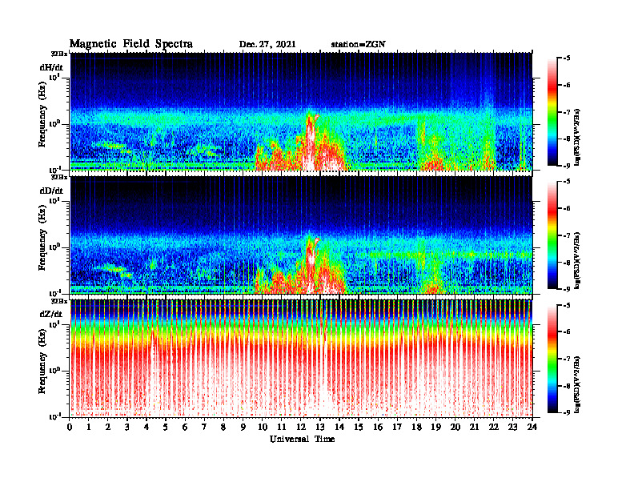Click the dZ/dt "Frequency (Hz)" axis label
The image size is (634, 490).
(42, 361)
